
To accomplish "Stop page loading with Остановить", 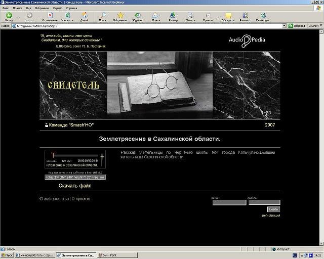I will (50, 17).
